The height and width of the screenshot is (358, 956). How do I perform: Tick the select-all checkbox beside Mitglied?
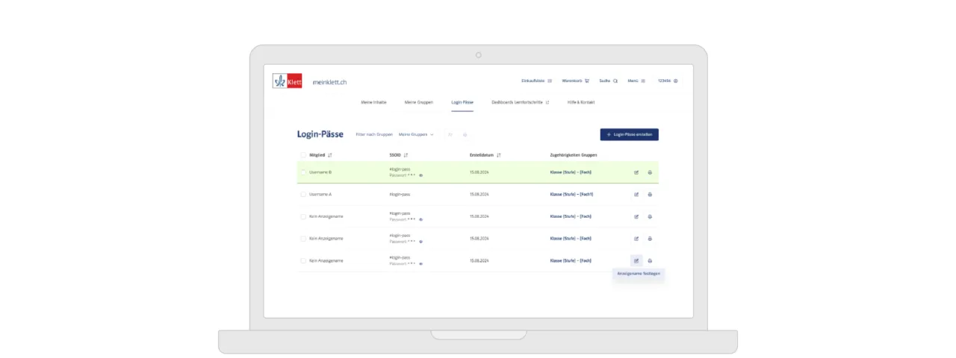[303, 155]
